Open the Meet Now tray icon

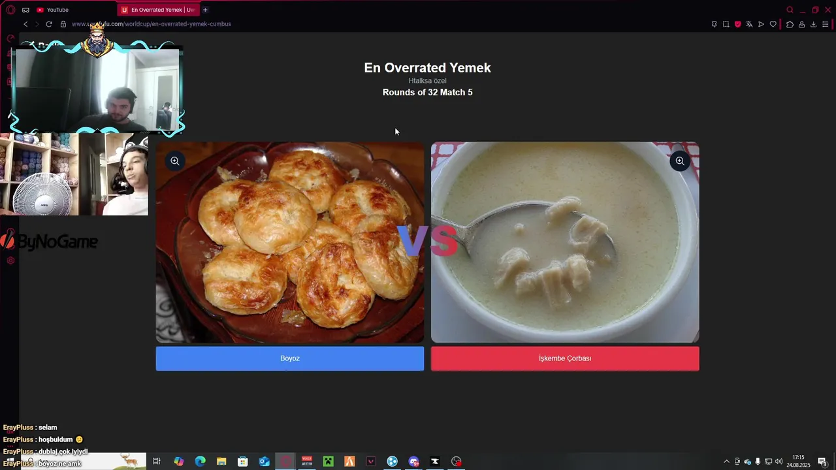point(737,462)
